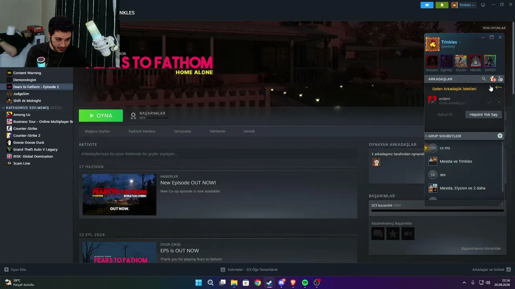This screenshot has height=289, width=515.
Task: Expand the Trinkles status dropdown in friends panel
Action: [x=460, y=42]
